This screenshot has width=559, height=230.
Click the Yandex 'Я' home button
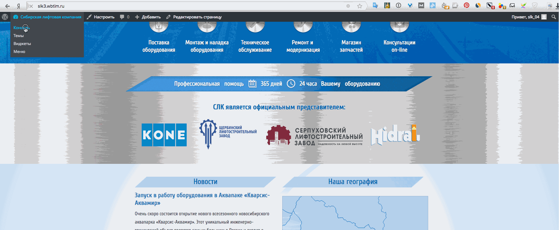point(19,6)
